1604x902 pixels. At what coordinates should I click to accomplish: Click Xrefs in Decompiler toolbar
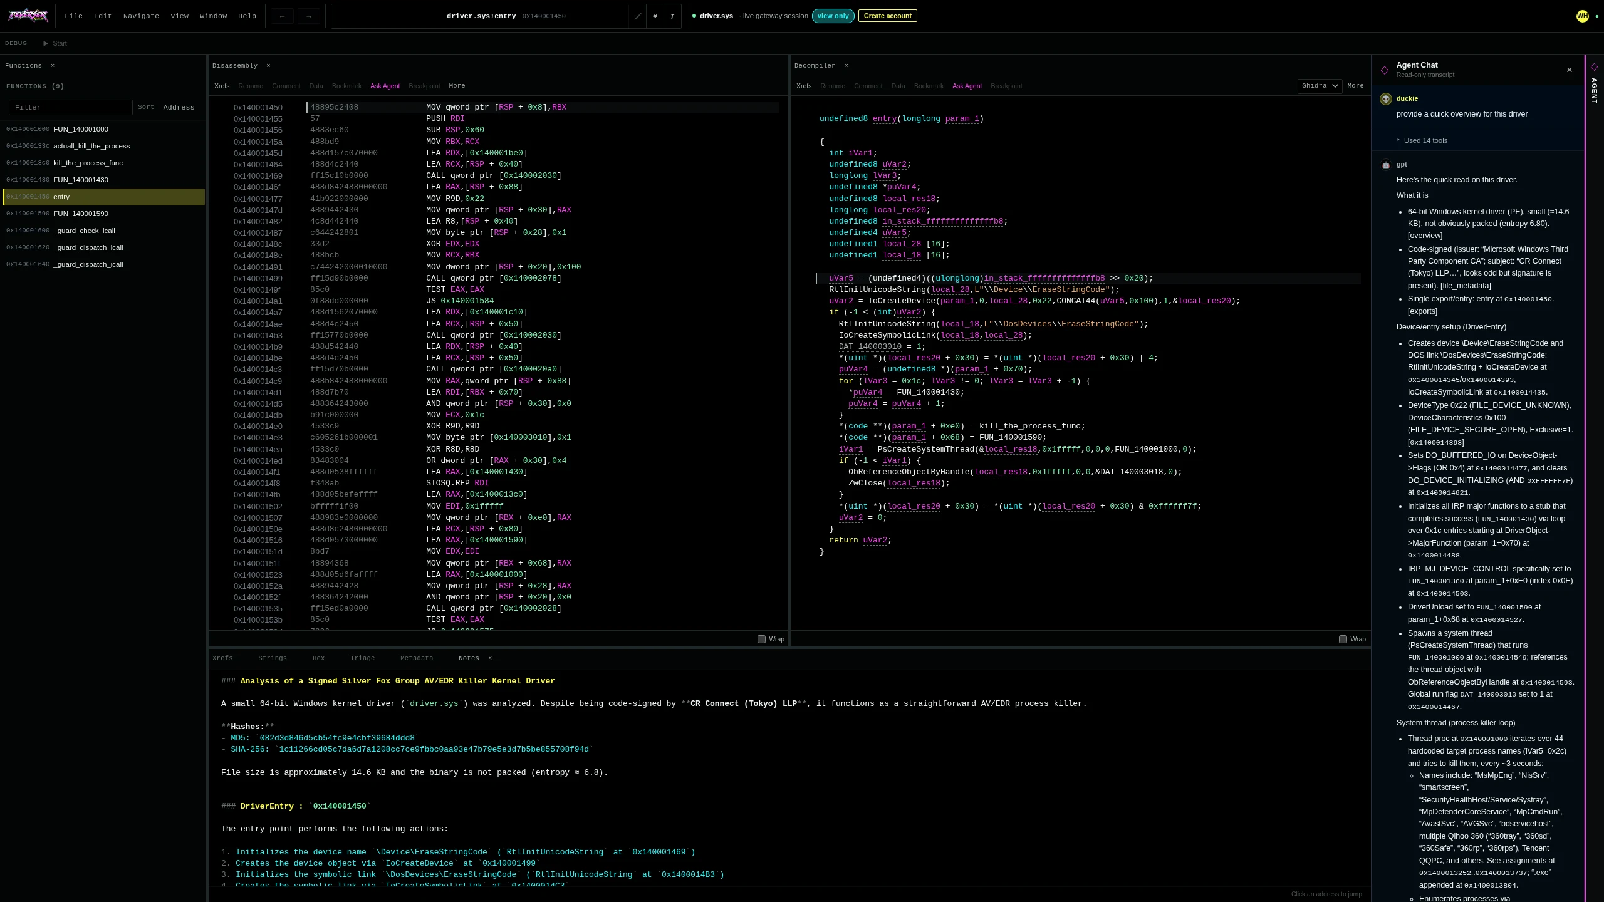tap(804, 86)
